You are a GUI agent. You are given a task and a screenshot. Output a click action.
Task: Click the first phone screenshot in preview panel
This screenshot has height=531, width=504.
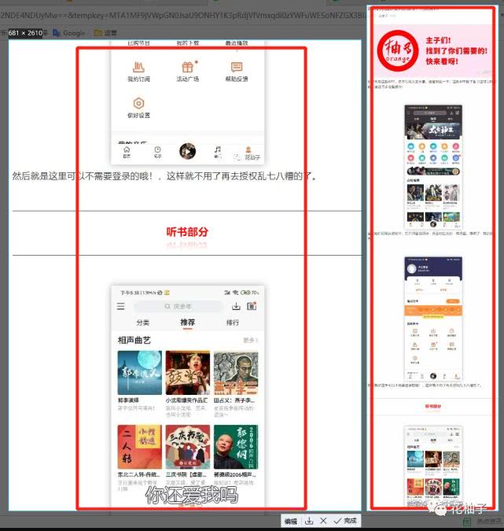[433, 167]
